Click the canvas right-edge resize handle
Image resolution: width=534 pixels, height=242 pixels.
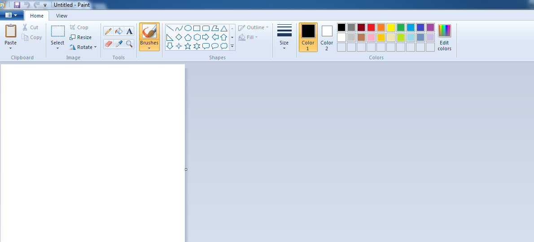(186, 169)
